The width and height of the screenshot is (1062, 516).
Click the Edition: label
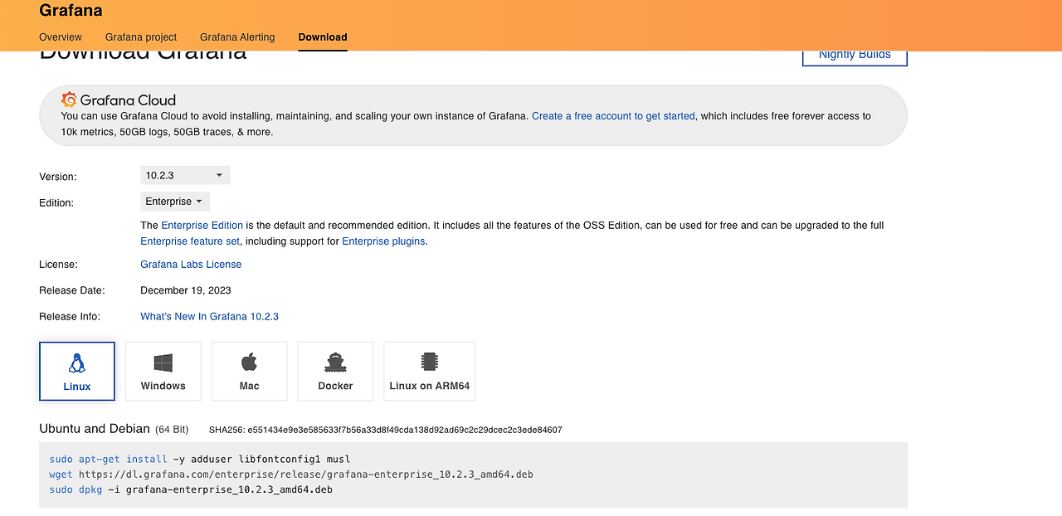point(56,202)
